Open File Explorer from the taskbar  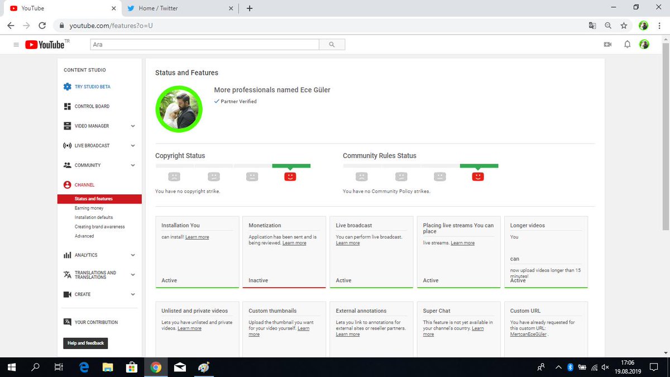108,367
